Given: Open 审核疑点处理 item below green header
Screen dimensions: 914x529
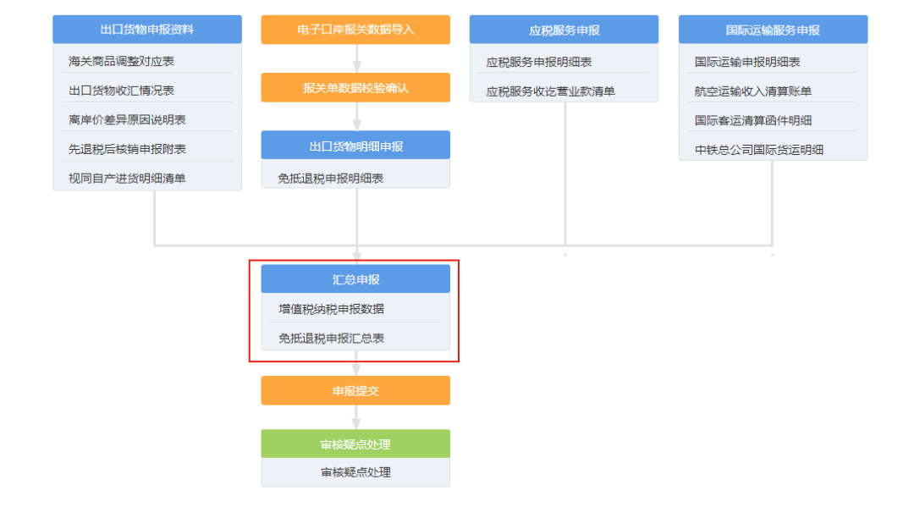Looking at the screenshot, I should 355,472.
